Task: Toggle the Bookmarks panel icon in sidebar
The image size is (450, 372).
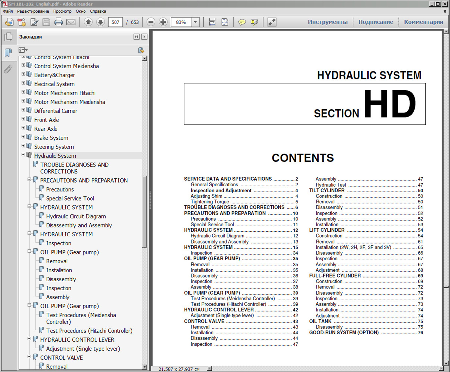Action: [8, 53]
